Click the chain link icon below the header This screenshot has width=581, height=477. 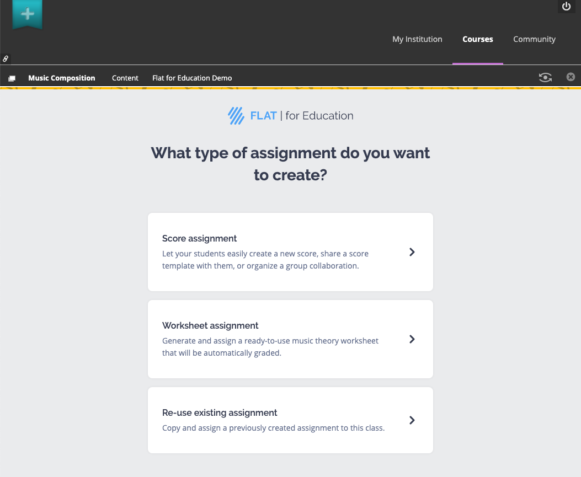(6, 59)
